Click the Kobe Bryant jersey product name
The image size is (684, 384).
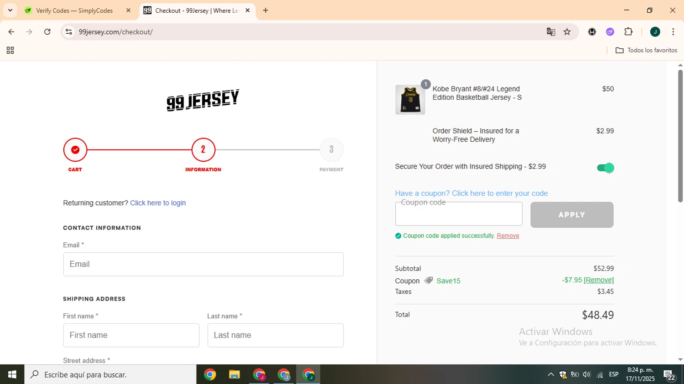[477, 93]
